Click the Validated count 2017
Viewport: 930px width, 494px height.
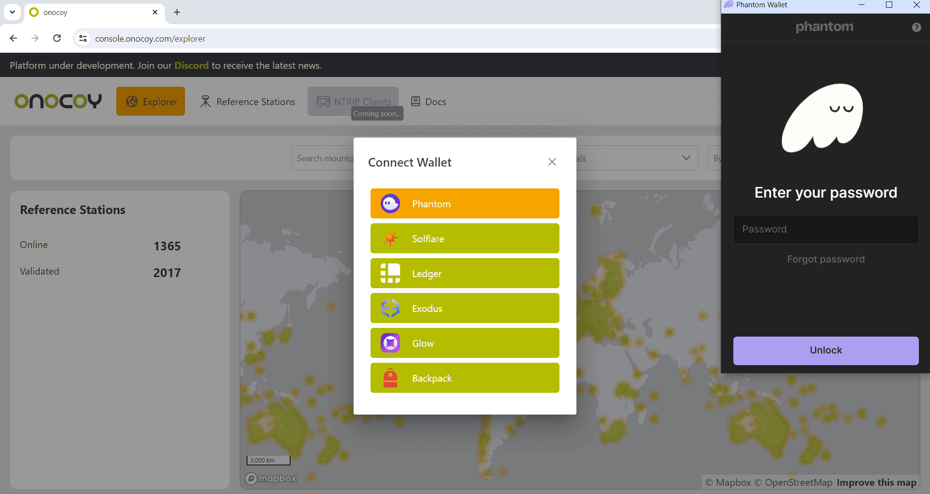(167, 273)
